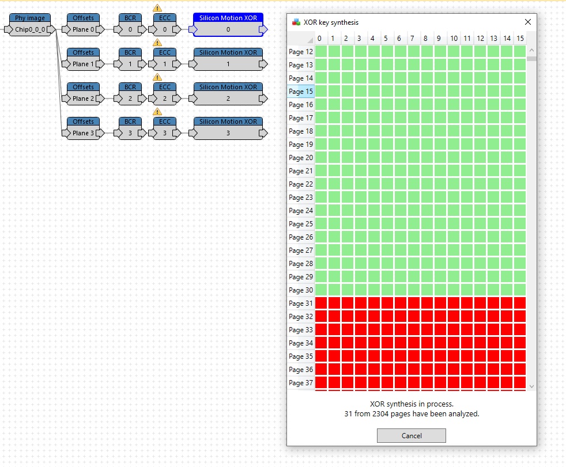
Task: Click the XOR key synthesis title icon
Action: click(x=296, y=22)
